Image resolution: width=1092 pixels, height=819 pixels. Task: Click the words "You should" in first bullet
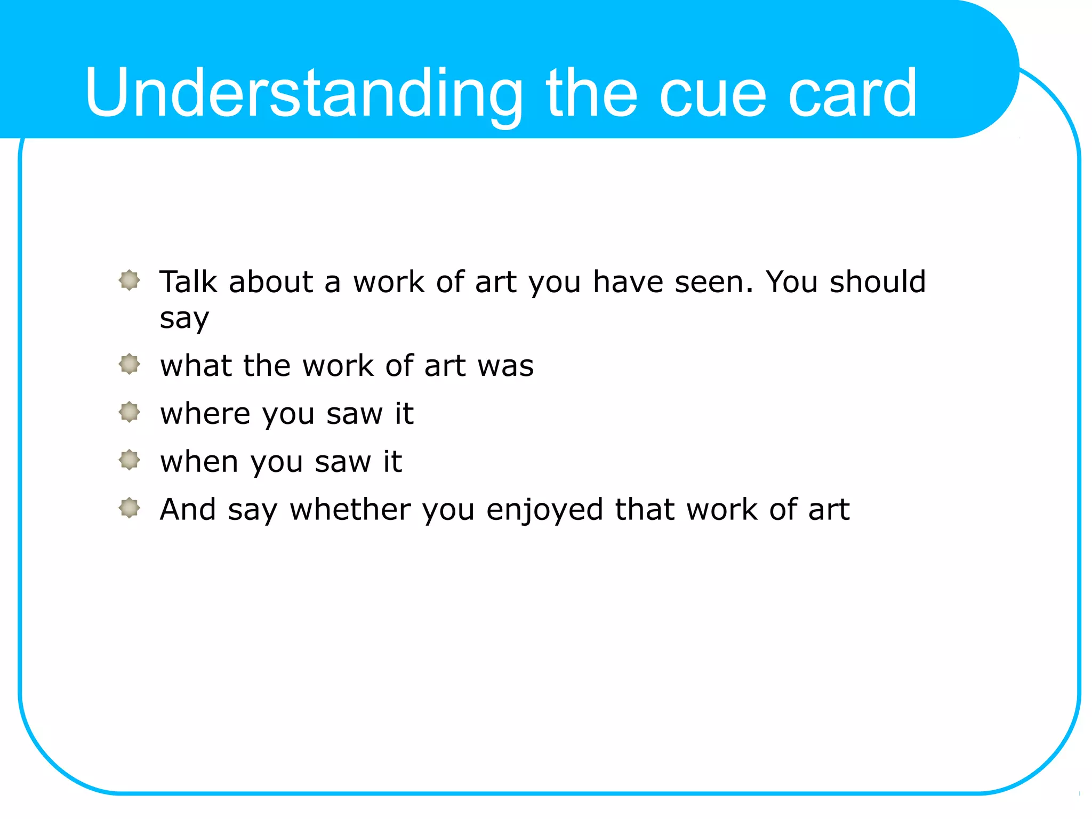pos(846,282)
